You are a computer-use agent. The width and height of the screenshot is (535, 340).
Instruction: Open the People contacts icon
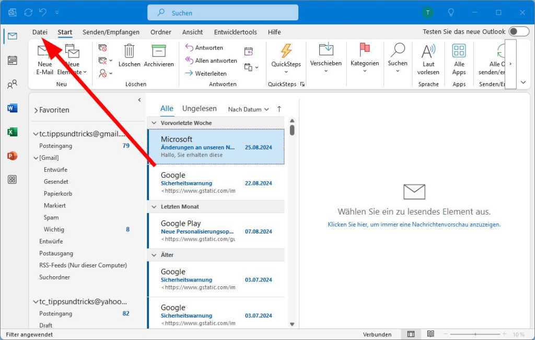pyautogui.click(x=12, y=85)
